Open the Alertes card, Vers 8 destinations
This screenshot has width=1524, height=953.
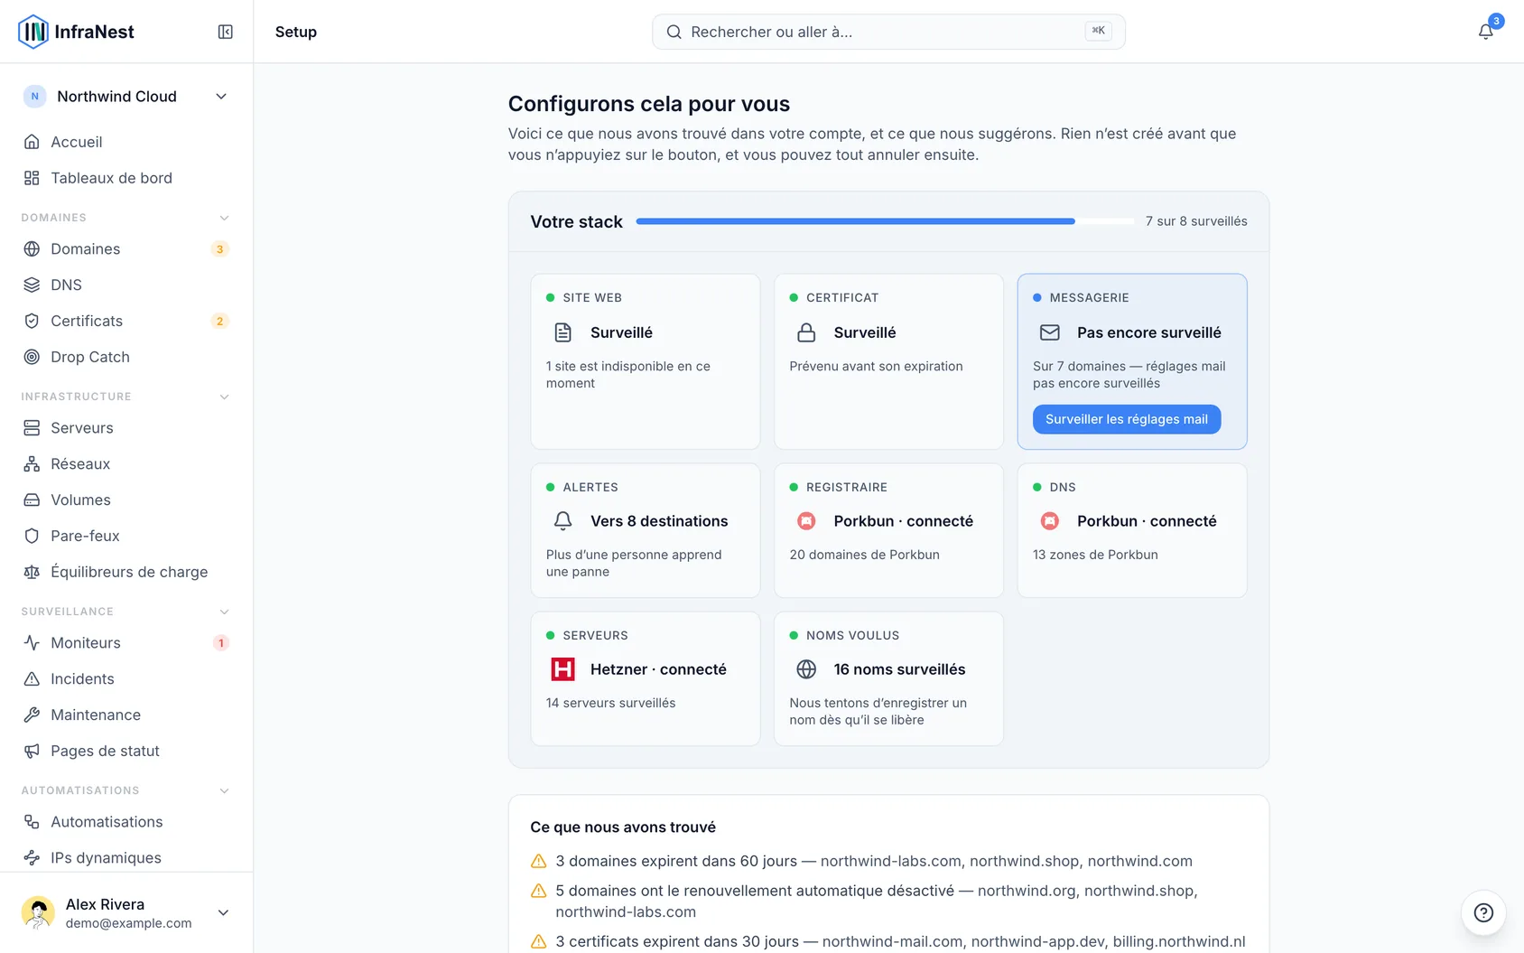646,530
